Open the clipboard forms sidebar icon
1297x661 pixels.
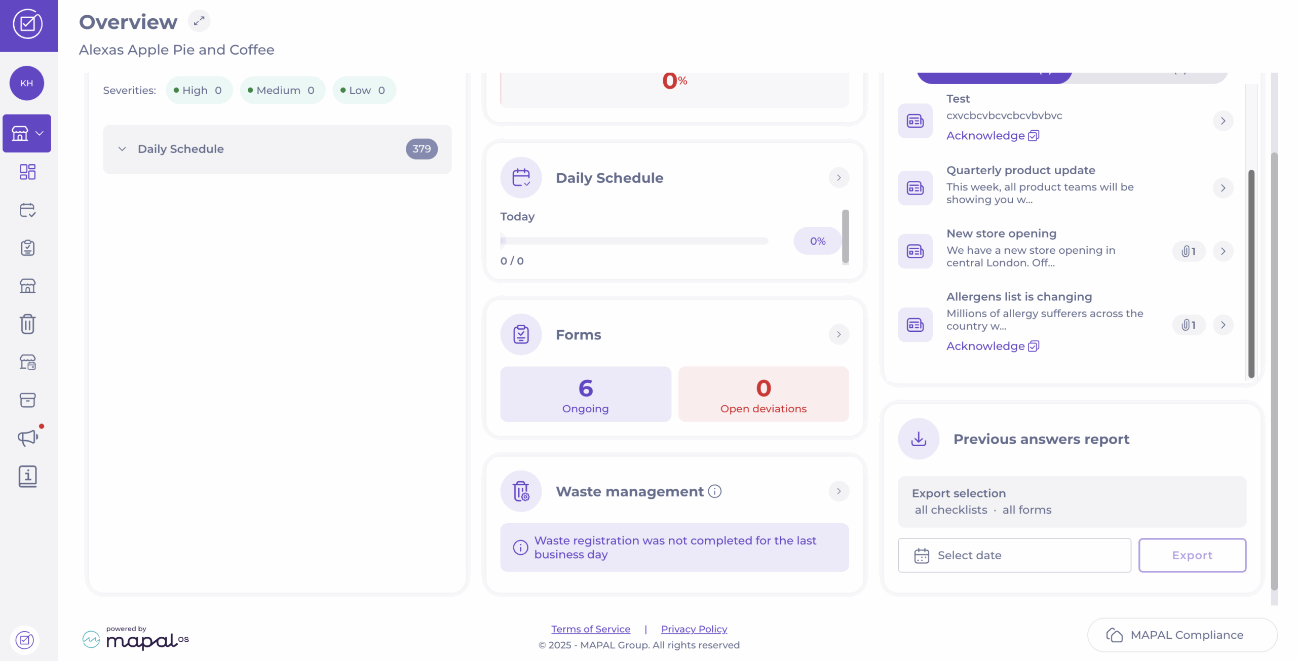pos(27,248)
